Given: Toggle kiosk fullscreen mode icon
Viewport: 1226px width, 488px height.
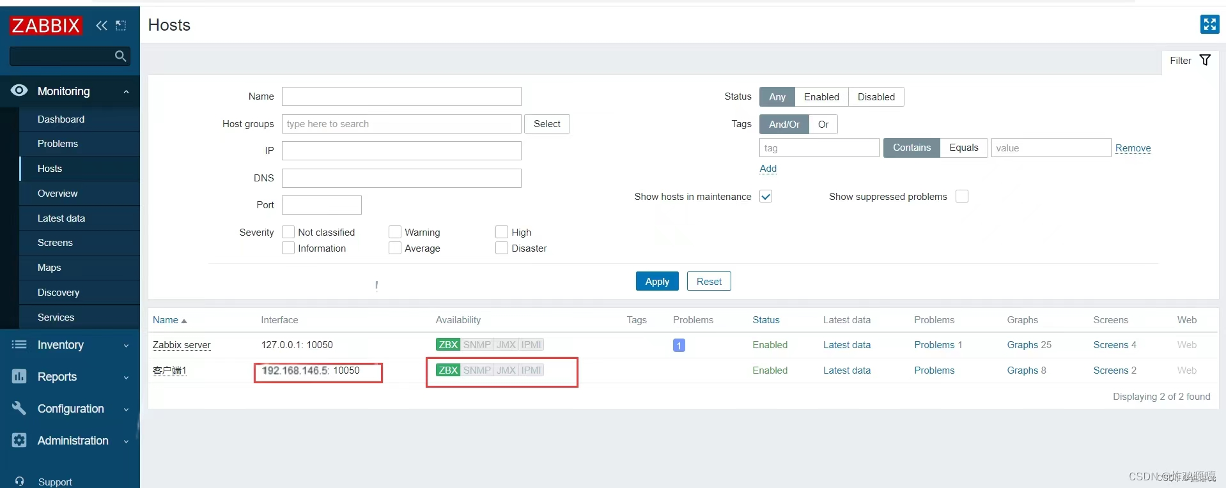Looking at the screenshot, I should pyautogui.click(x=1209, y=24).
